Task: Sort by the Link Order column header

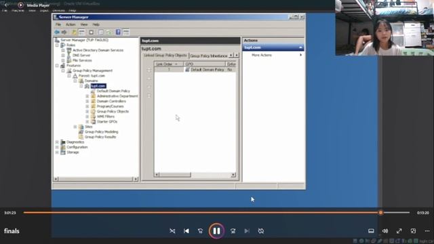Action: coord(168,64)
